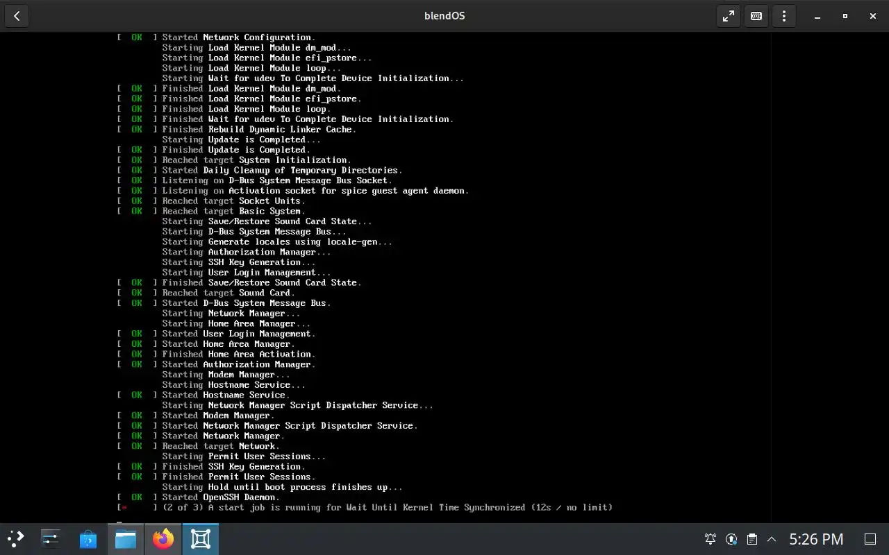Image resolution: width=889 pixels, height=555 pixels.
Task: Click 'Starting Home Area Manager...' line
Action: 236,323
